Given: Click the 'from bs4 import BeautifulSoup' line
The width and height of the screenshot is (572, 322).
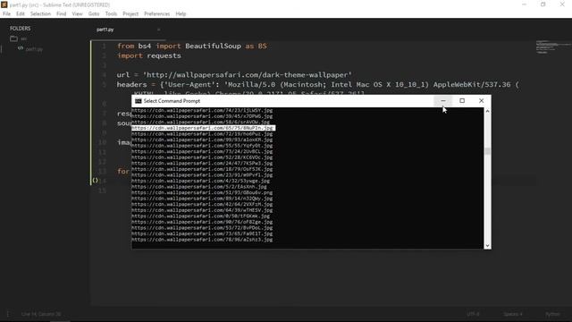Looking at the screenshot, I should (x=192, y=46).
